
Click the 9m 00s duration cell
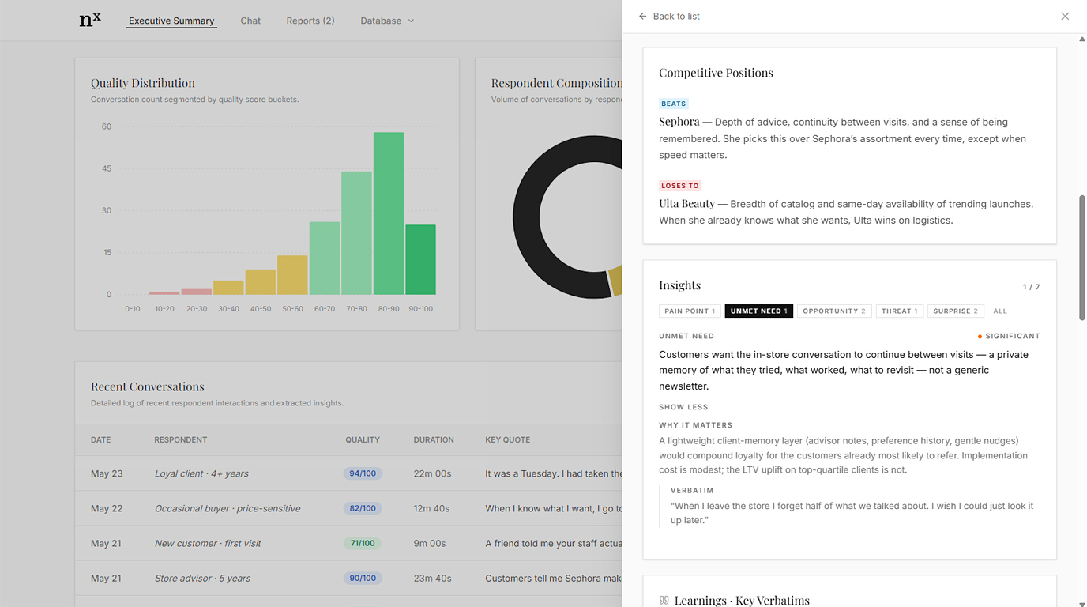[430, 543]
